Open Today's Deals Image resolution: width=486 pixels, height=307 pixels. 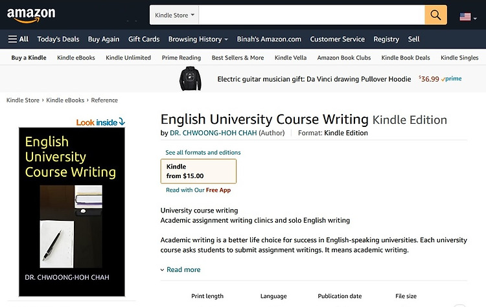click(x=58, y=39)
